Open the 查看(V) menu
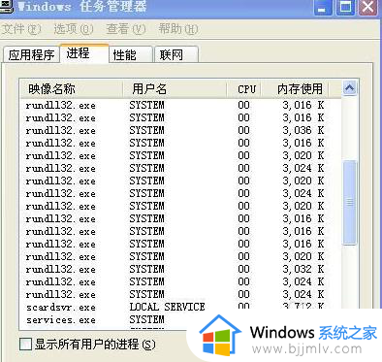The height and width of the screenshot is (362, 382). [126, 29]
